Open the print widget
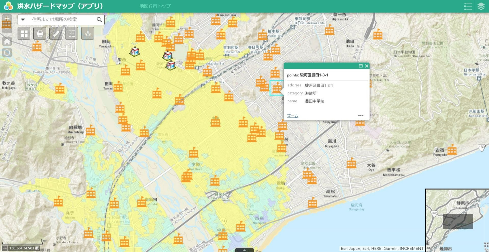 [x=40, y=33]
